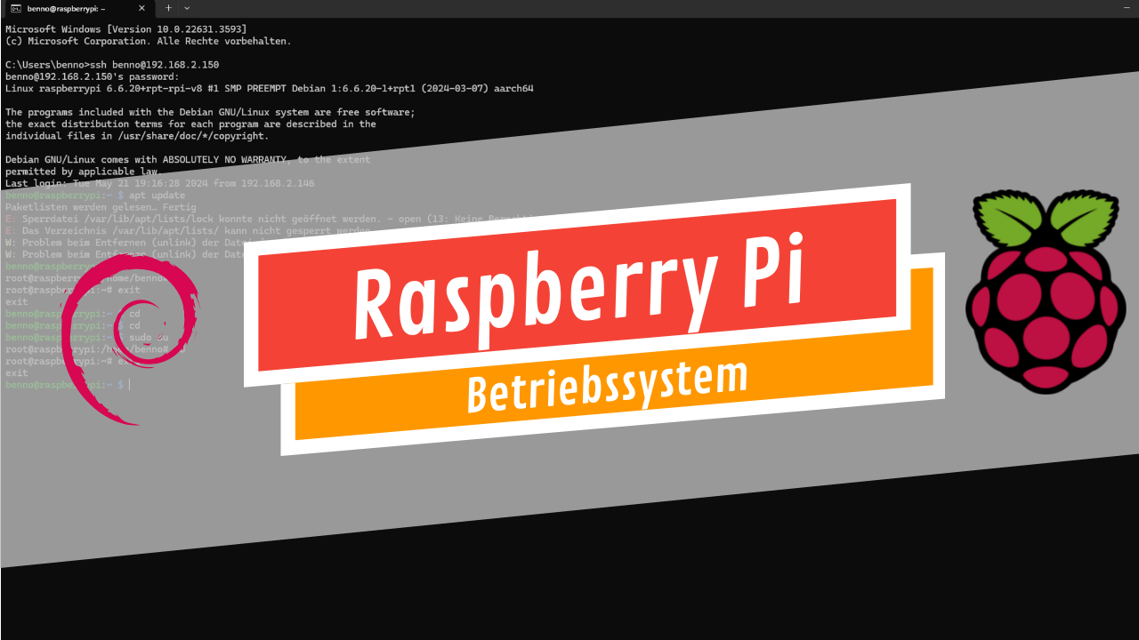Screen dimensions: 1139x640
Task: Click 'The programs included with the Debian' line
Action: [x=210, y=112]
